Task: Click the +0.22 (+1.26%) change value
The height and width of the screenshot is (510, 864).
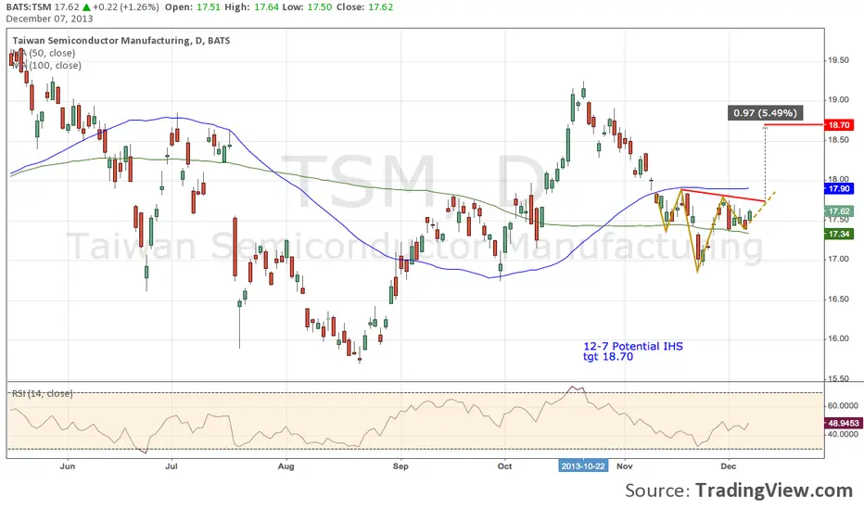Action: point(125,7)
